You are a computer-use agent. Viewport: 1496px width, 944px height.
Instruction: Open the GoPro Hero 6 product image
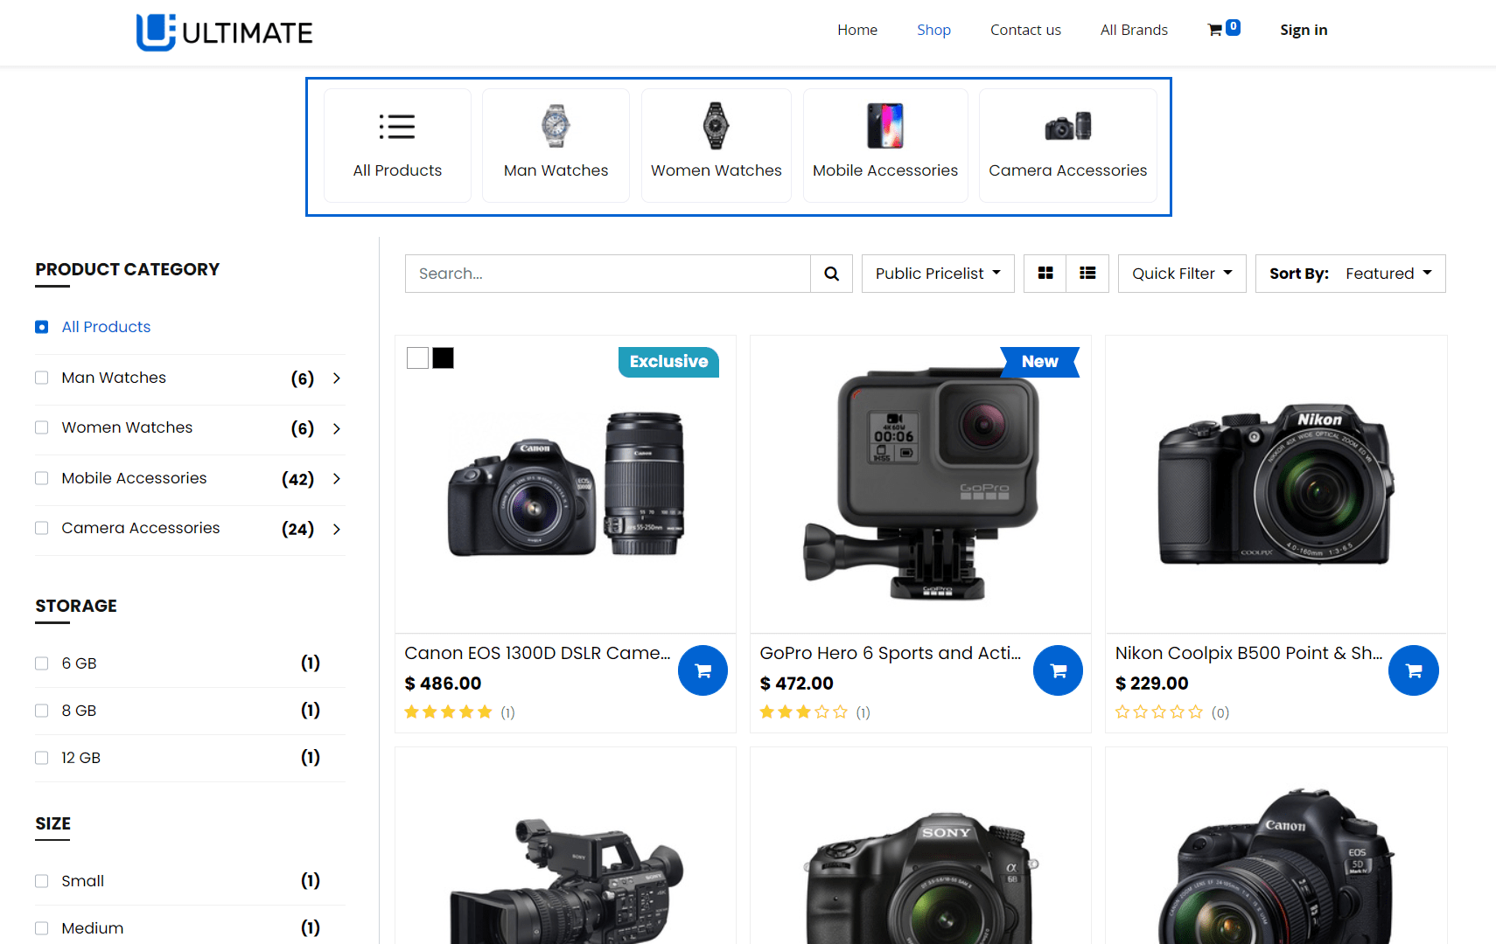tap(920, 484)
